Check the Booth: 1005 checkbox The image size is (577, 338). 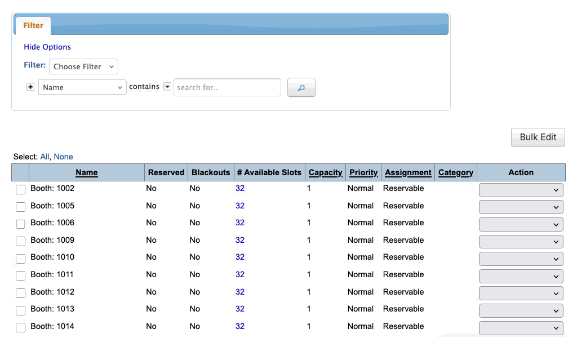21,207
